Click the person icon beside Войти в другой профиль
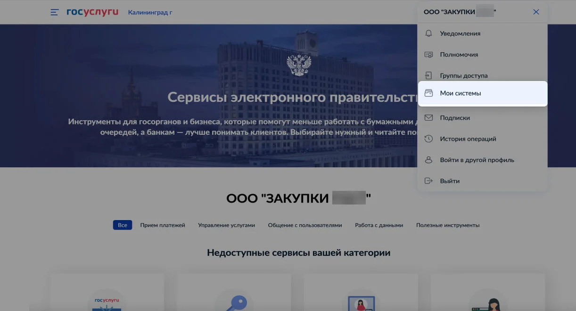 [x=428, y=160]
